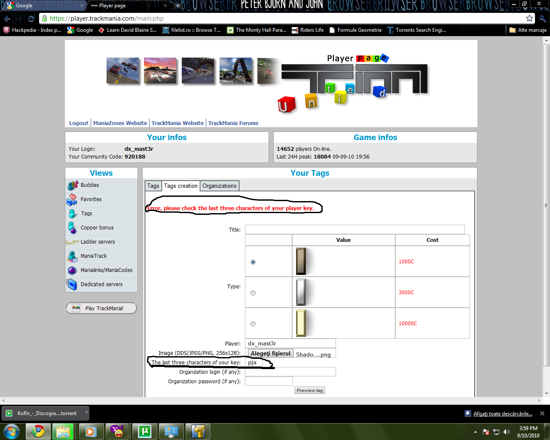Click the Title input field

point(355,229)
